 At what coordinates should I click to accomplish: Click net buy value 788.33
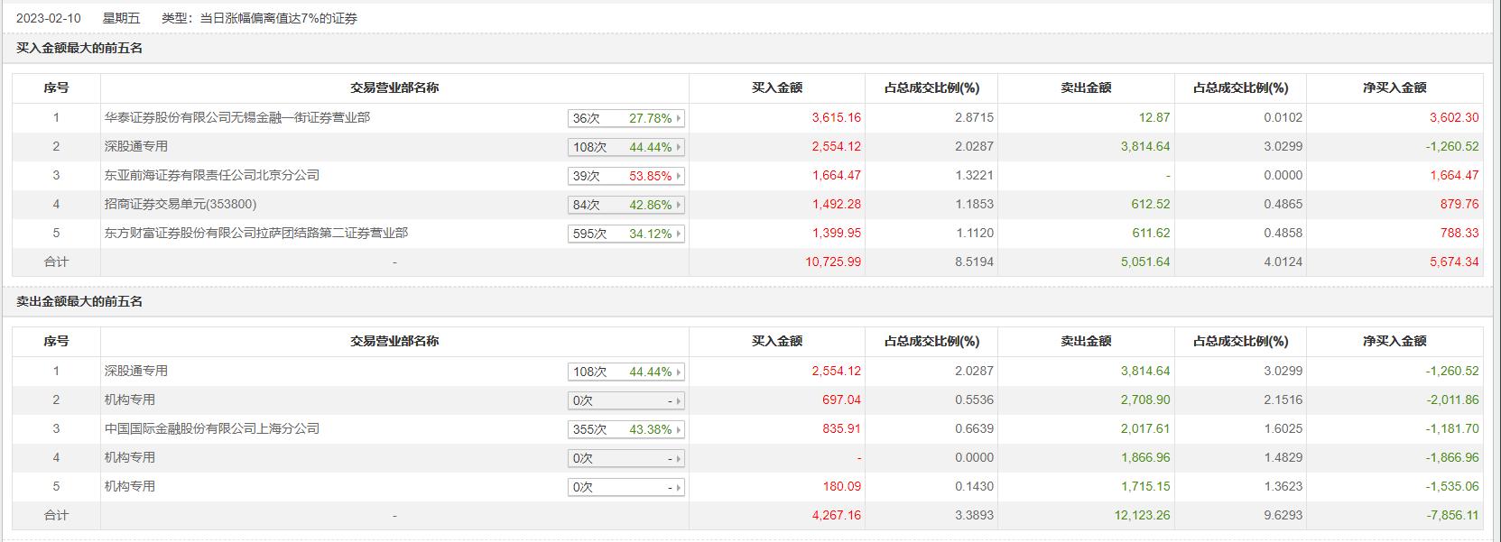(x=1459, y=233)
